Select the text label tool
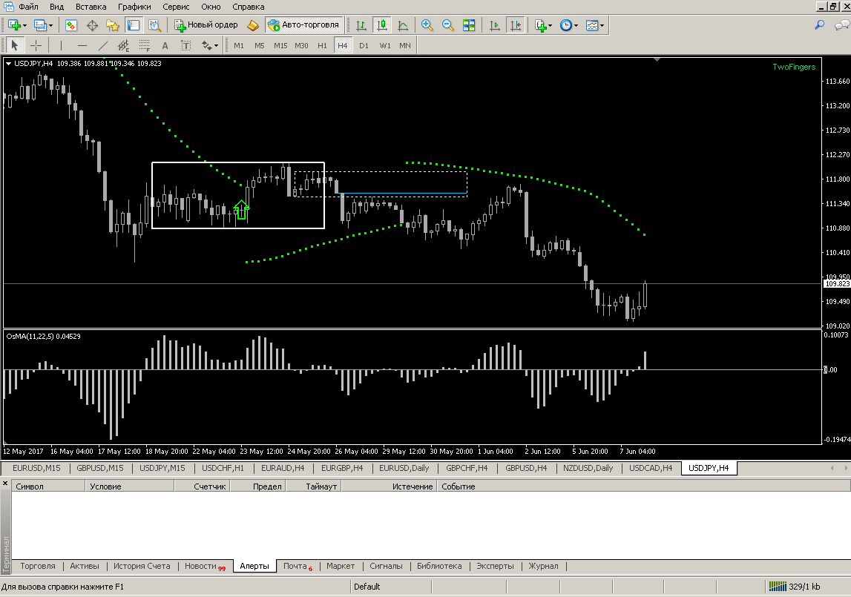The image size is (851, 597). click(x=185, y=45)
